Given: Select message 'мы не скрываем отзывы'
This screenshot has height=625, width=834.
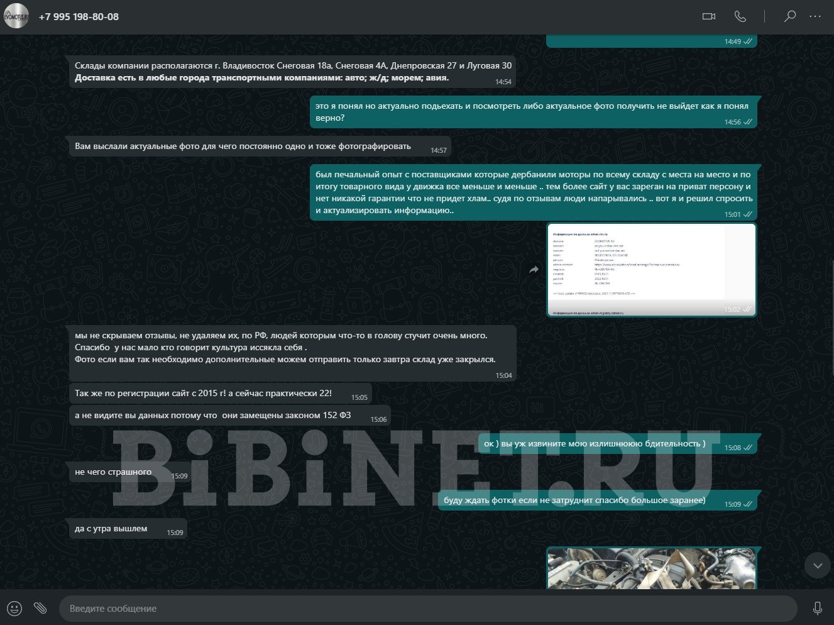Looking at the screenshot, I should point(292,353).
